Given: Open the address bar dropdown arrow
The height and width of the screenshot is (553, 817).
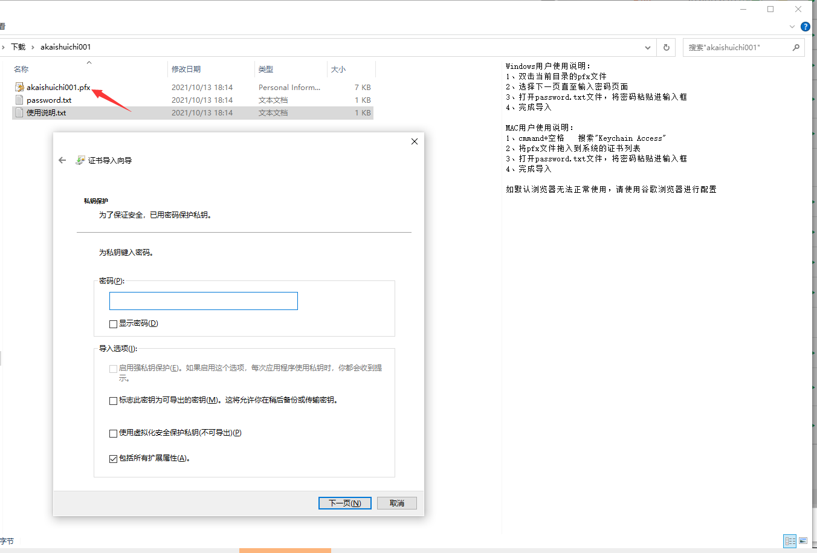Looking at the screenshot, I should [647, 47].
